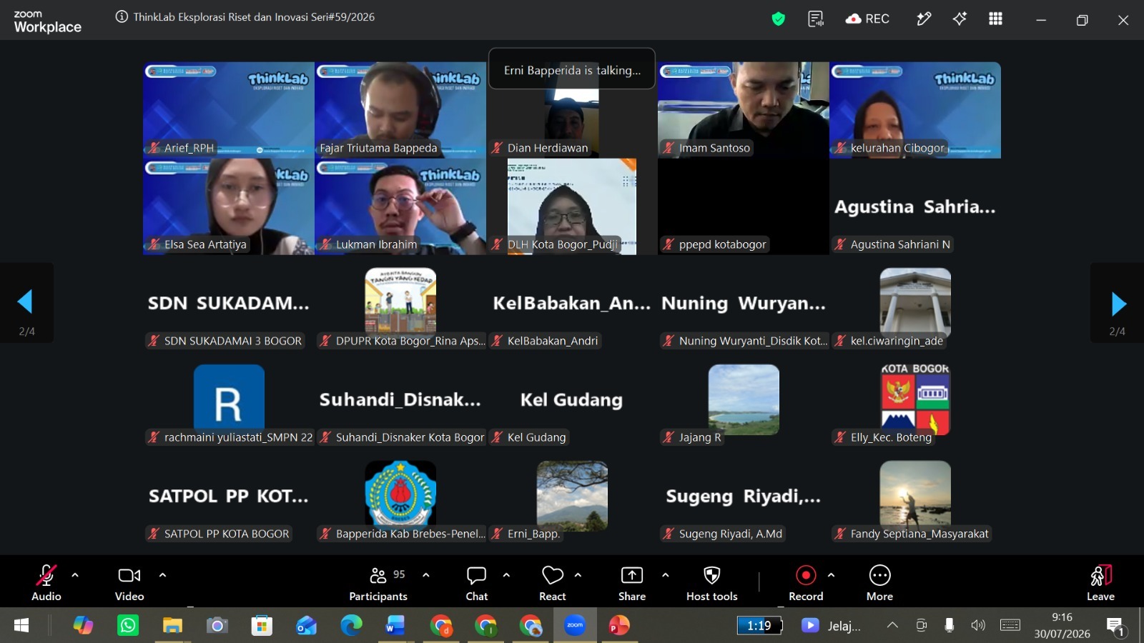This screenshot has width=1144, height=643.
Task: Open the More options menu
Action: click(x=879, y=583)
